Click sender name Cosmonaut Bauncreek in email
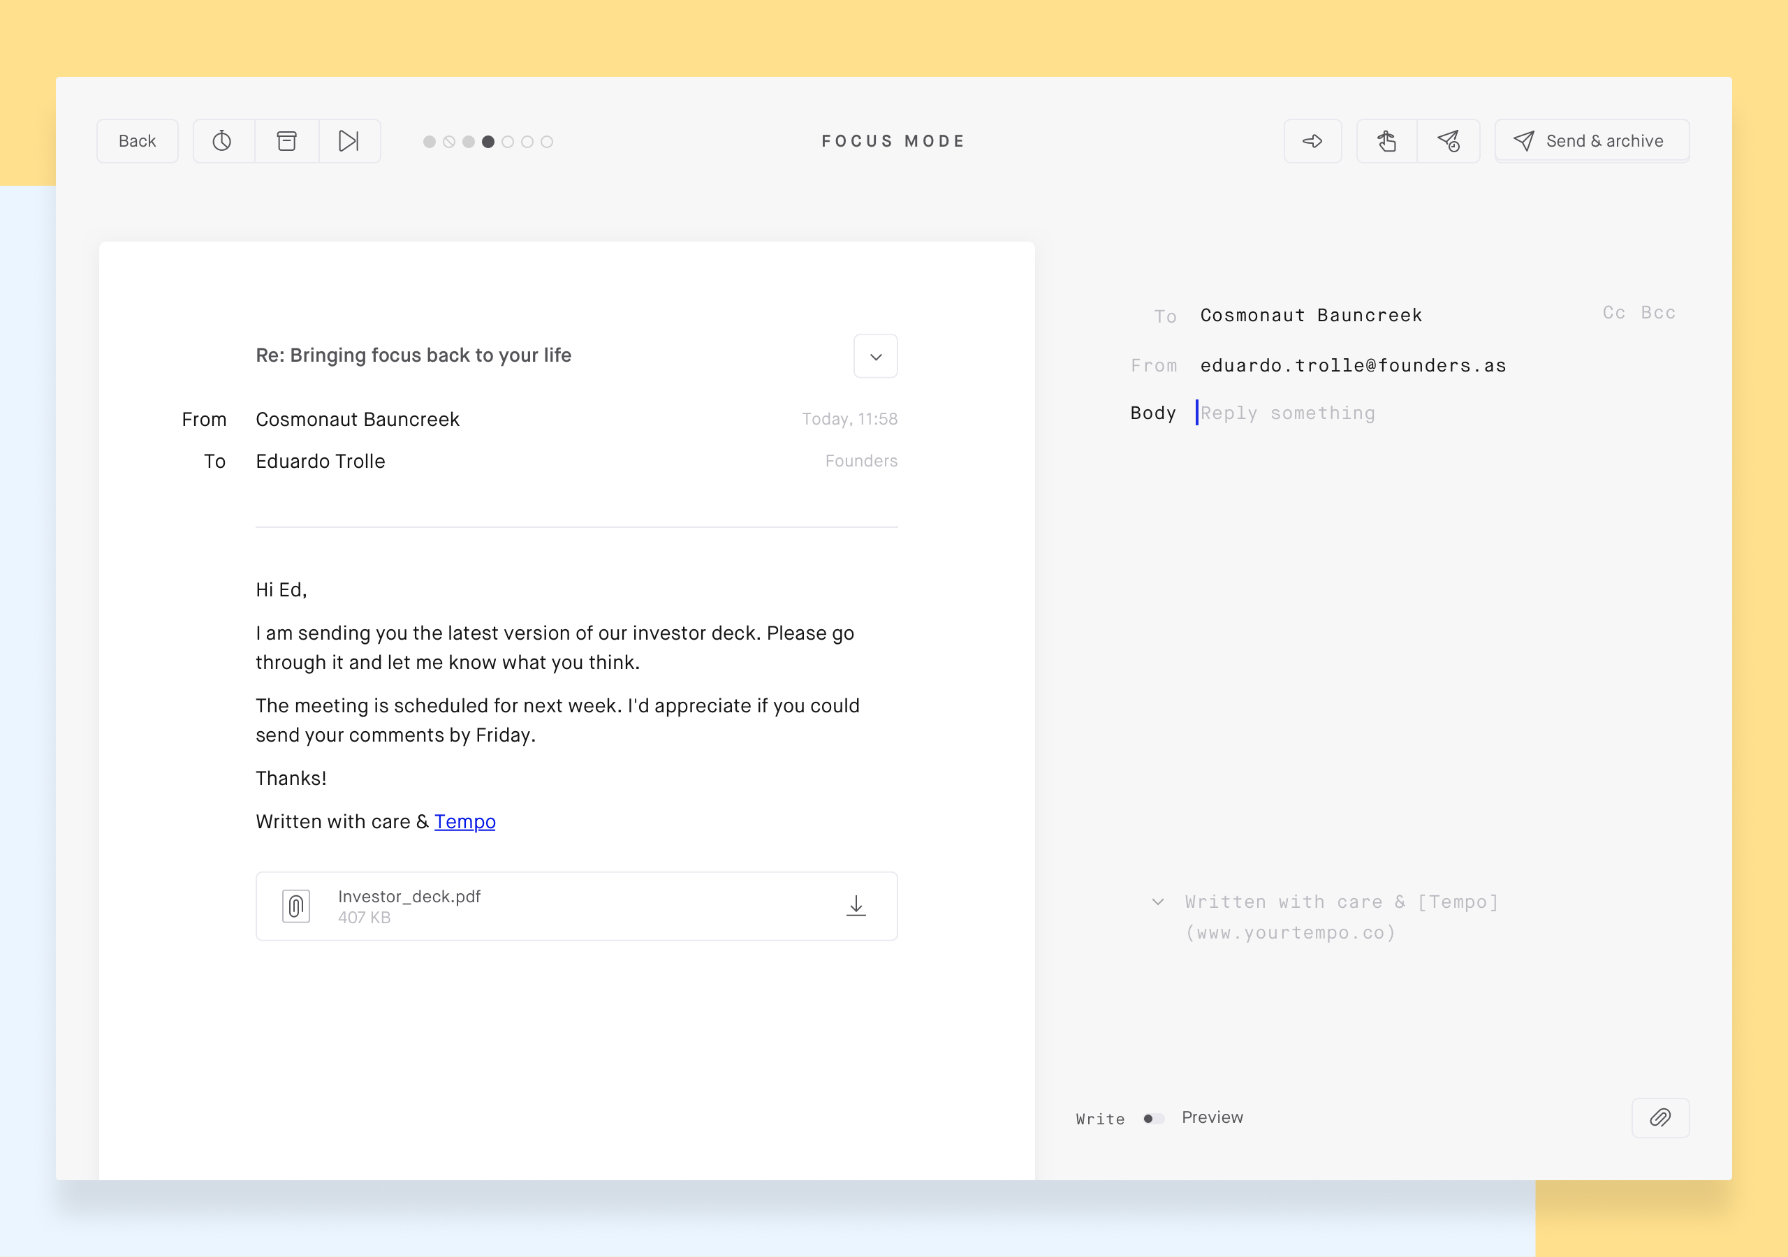 [x=358, y=419]
